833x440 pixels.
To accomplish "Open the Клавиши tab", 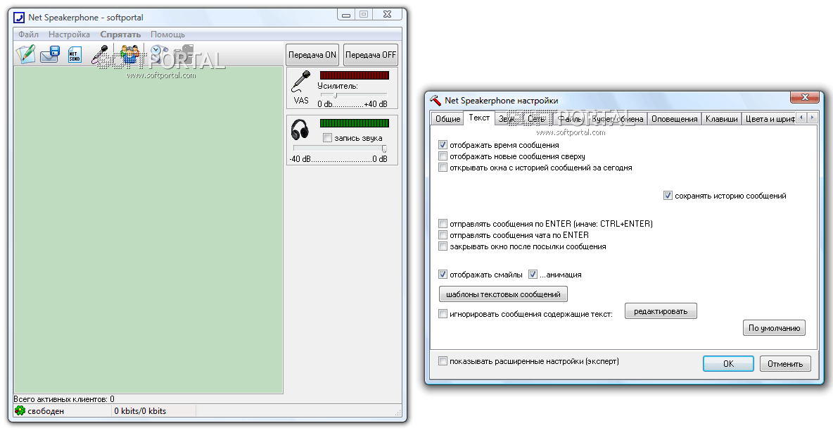I will (721, 119).
